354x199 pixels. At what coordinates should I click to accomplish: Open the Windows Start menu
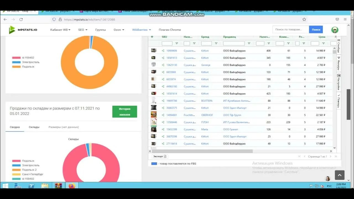click(5, 186)
